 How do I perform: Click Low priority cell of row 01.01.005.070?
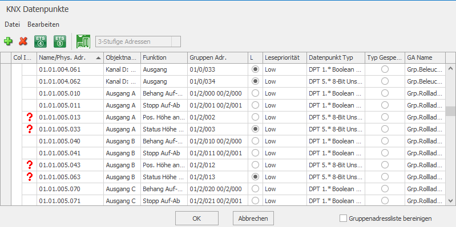[x=285, y=189]
